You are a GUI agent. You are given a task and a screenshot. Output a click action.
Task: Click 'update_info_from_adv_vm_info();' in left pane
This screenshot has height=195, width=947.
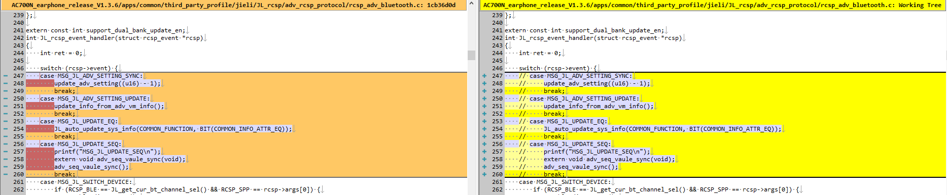pyautogui.click(x=109, y=106)
